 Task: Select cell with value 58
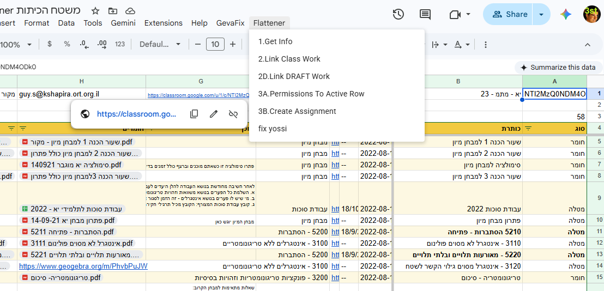pyautogui.click(x=555, y=117)
